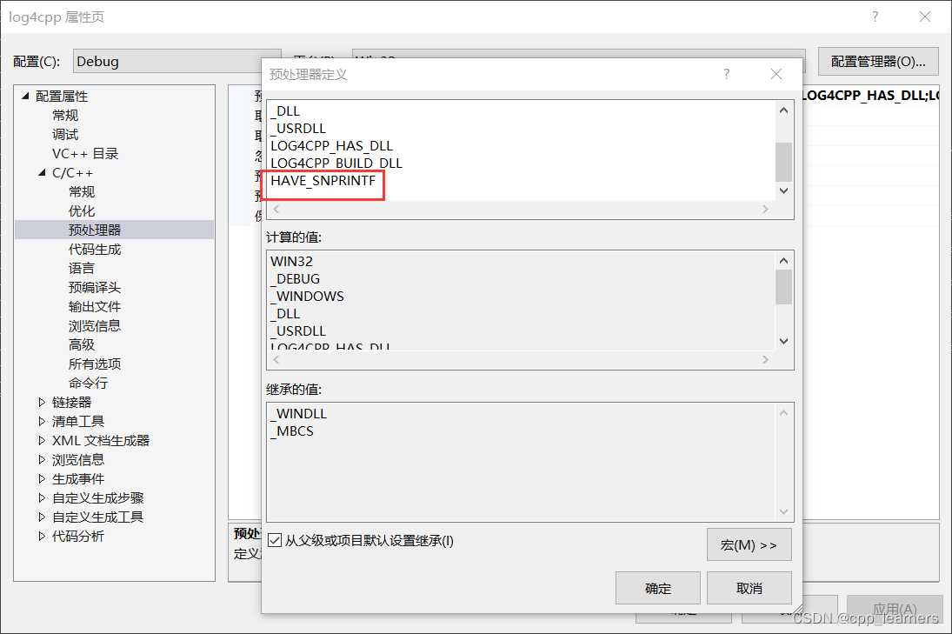The image size is (952, 634).
Task: Select 预处理器 in the property tree
Action: (95, 230)
